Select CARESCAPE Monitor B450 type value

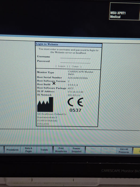coord(81,73)
